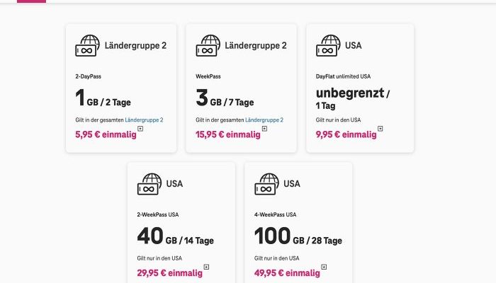
Task: Expand price details next to 5,95 € einmalig
Action: click(x=140, y=129)
